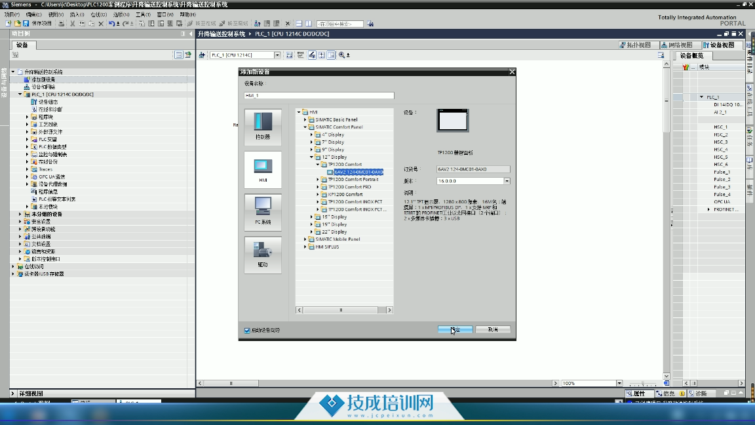Open 设备组态 under PLC_1
755x425 pixels.
[48, 102]
